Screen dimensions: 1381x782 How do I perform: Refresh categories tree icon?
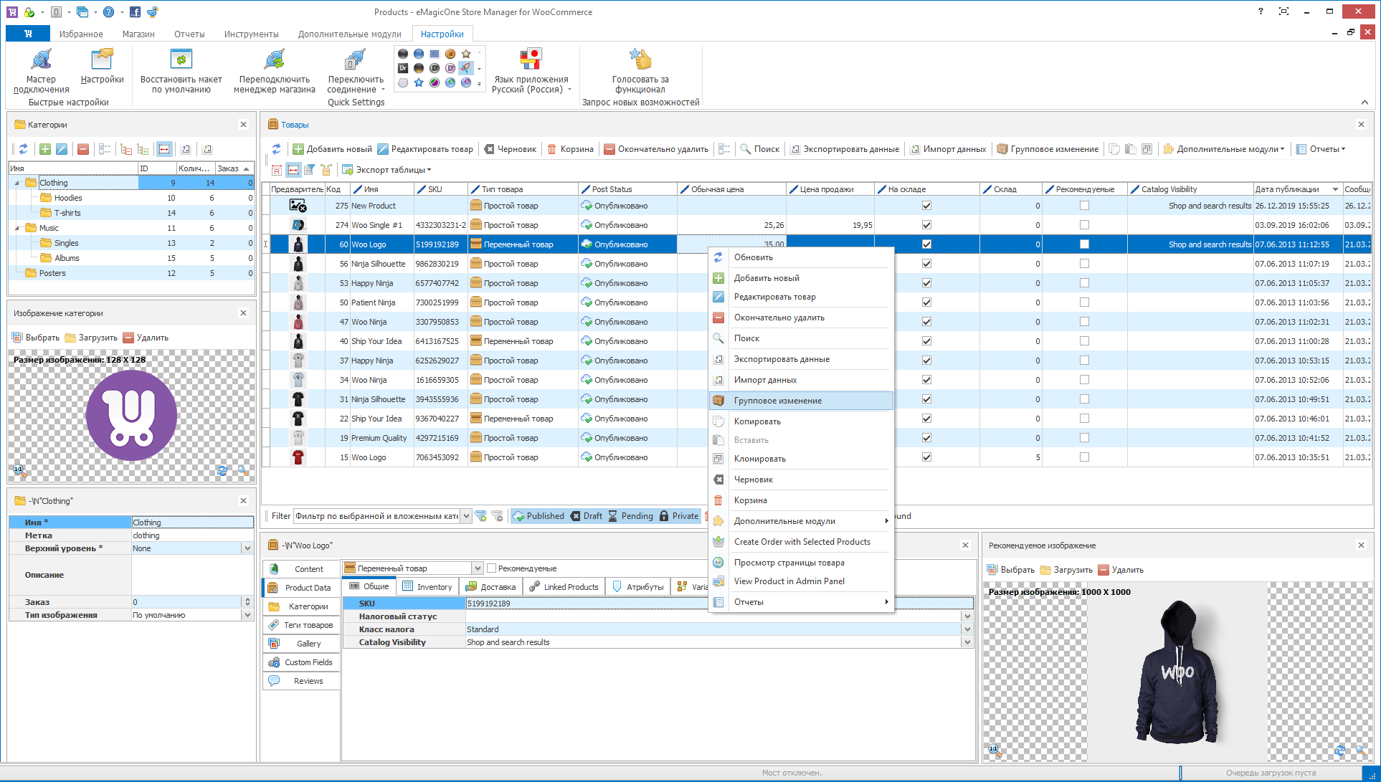coord(23,149)
